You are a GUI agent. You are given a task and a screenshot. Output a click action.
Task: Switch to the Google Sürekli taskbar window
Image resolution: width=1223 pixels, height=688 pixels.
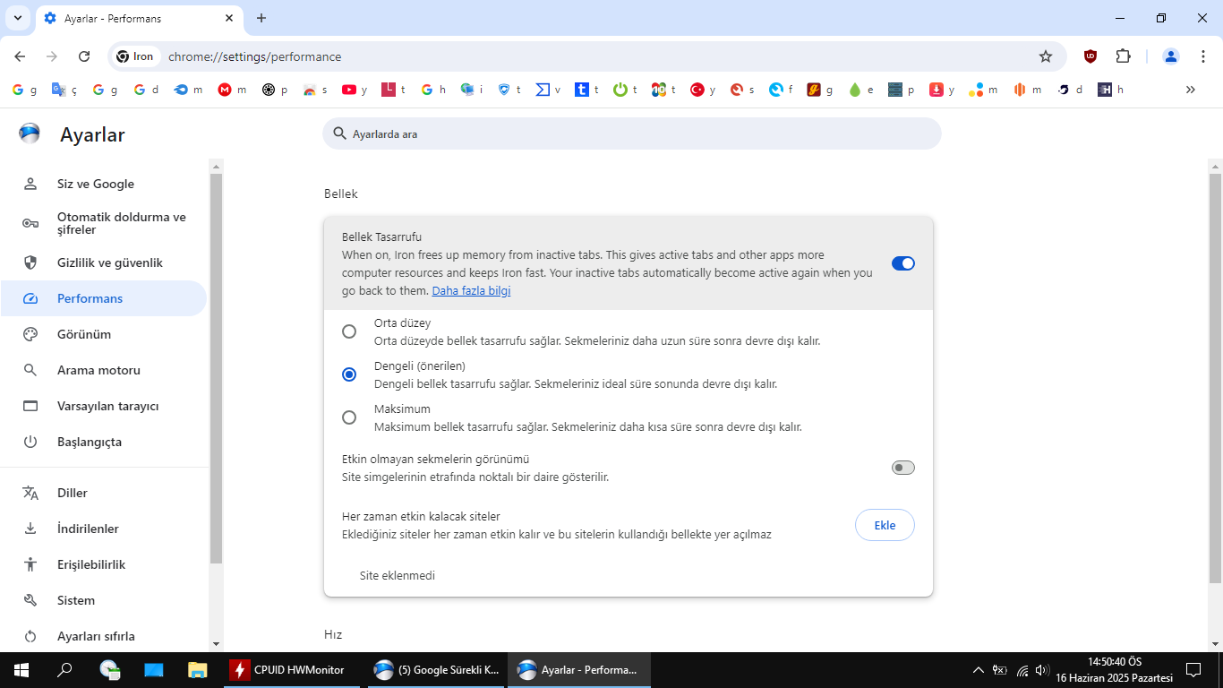click(436, 670)
